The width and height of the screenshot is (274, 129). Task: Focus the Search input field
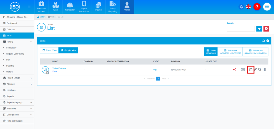tap(241, 29)
